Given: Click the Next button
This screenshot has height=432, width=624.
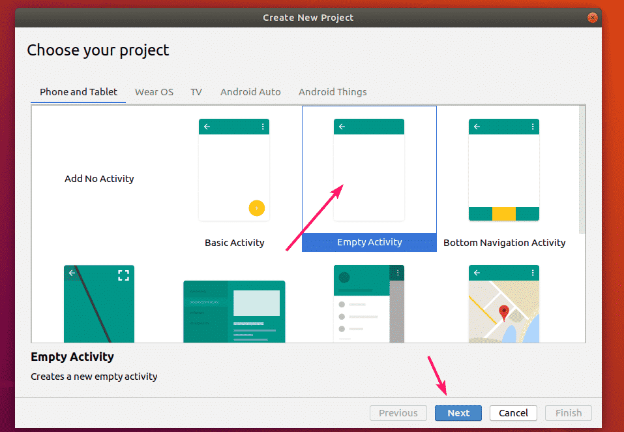Looking at the screenshot, I should coord(458,413).
